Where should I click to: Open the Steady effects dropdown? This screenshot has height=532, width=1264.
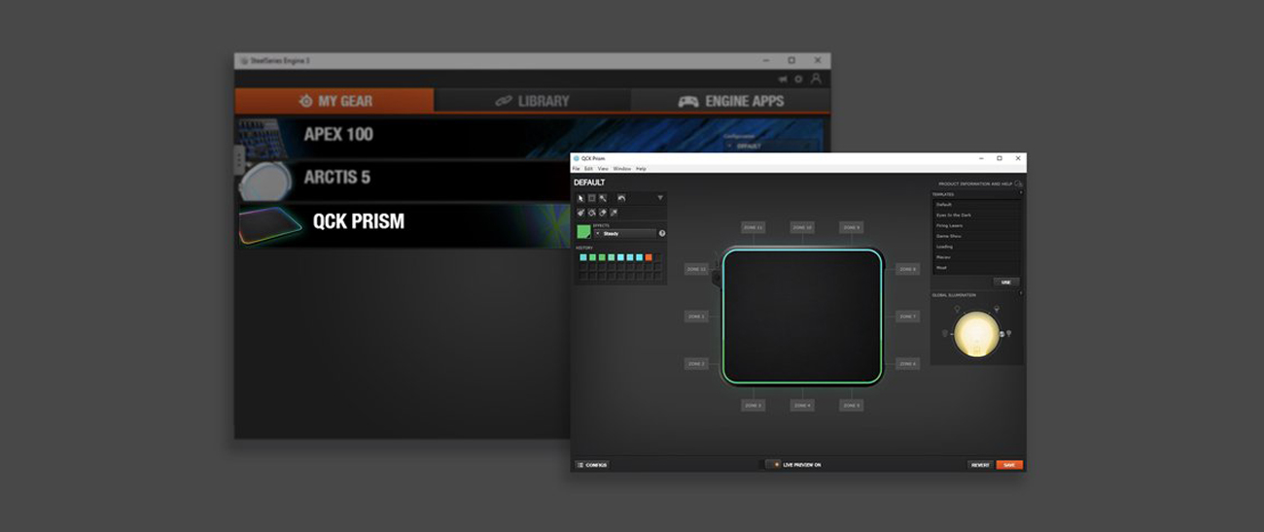(x=624, y=233)
